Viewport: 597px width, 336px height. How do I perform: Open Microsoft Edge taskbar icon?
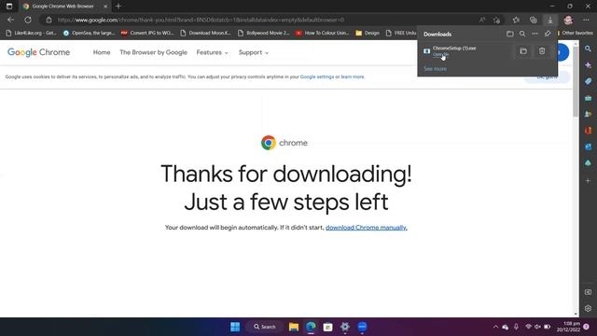[x=311, y=327]
